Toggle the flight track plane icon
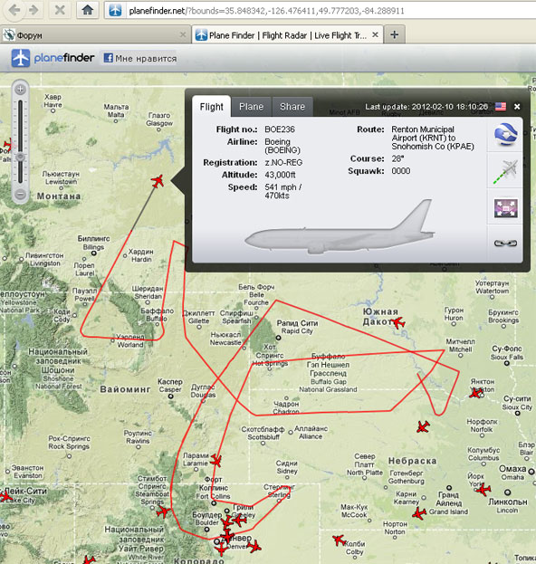 (505, 171)
